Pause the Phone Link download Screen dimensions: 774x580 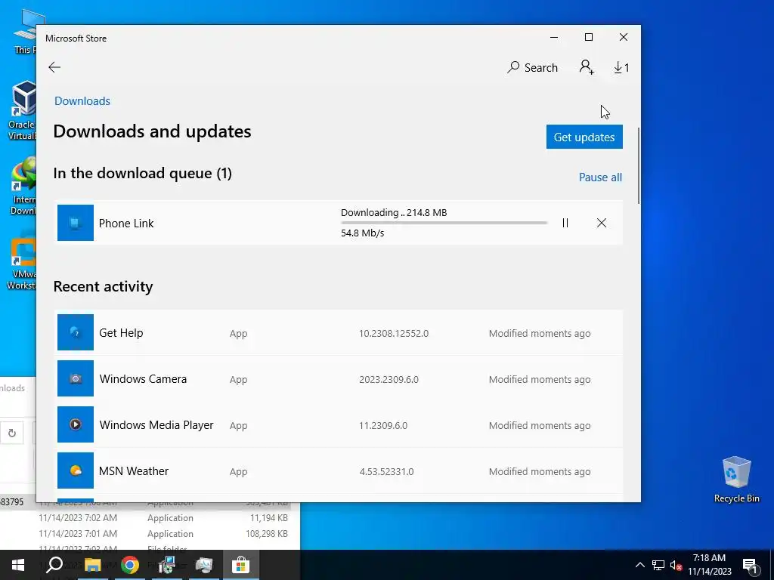(x=565, y=223)
